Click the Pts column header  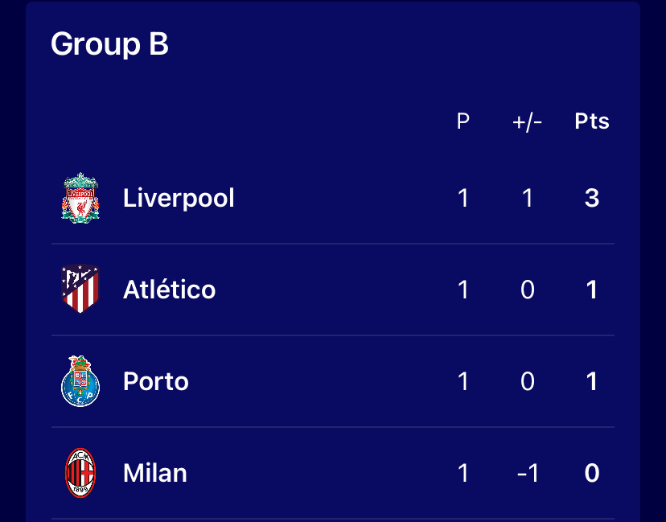tap(592, 121)
